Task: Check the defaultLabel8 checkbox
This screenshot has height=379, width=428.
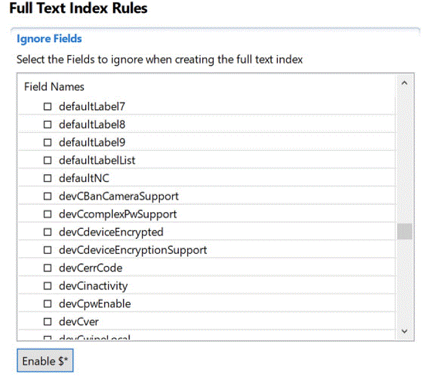Action: (48, 125)
